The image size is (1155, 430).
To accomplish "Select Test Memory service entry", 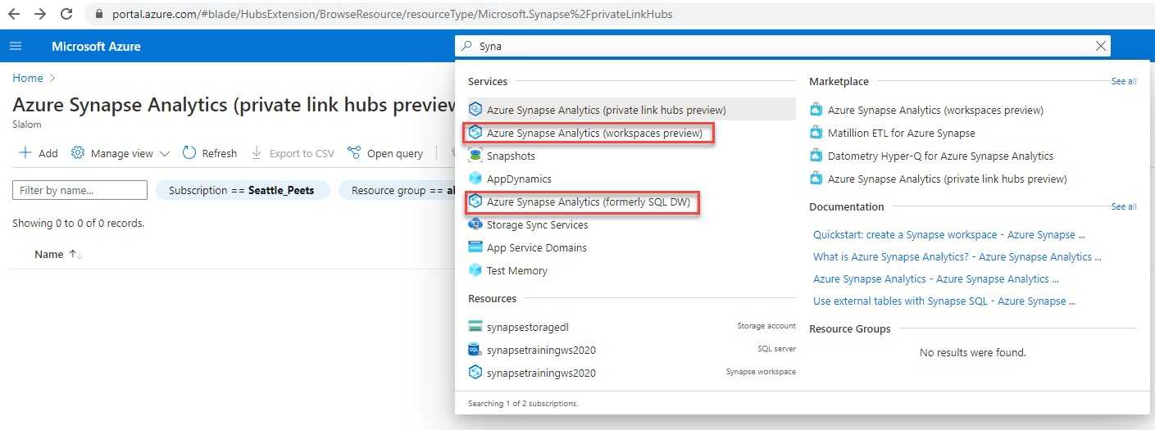I will coord(517,270).
